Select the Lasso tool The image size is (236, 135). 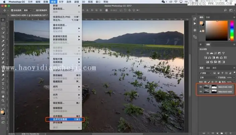point(3,28)
